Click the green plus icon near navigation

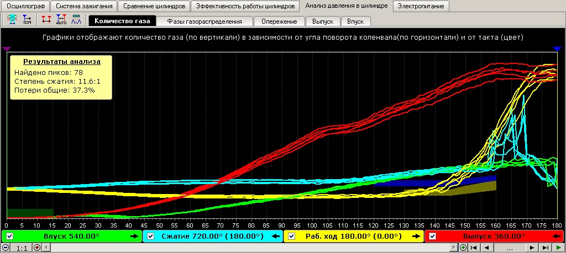[x=463, y=247]
